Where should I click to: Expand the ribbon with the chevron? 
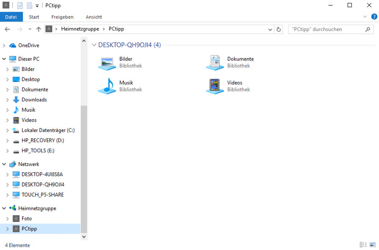tap(365, 17)
